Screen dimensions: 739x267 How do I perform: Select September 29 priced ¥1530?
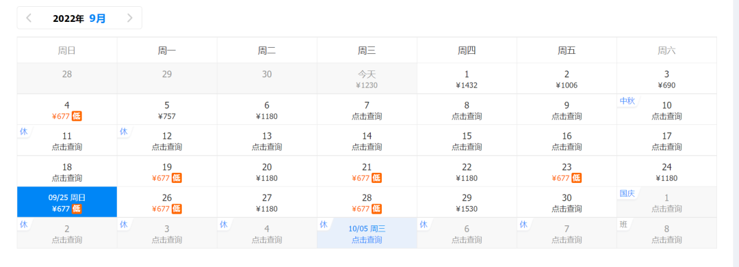coord(467,202)
